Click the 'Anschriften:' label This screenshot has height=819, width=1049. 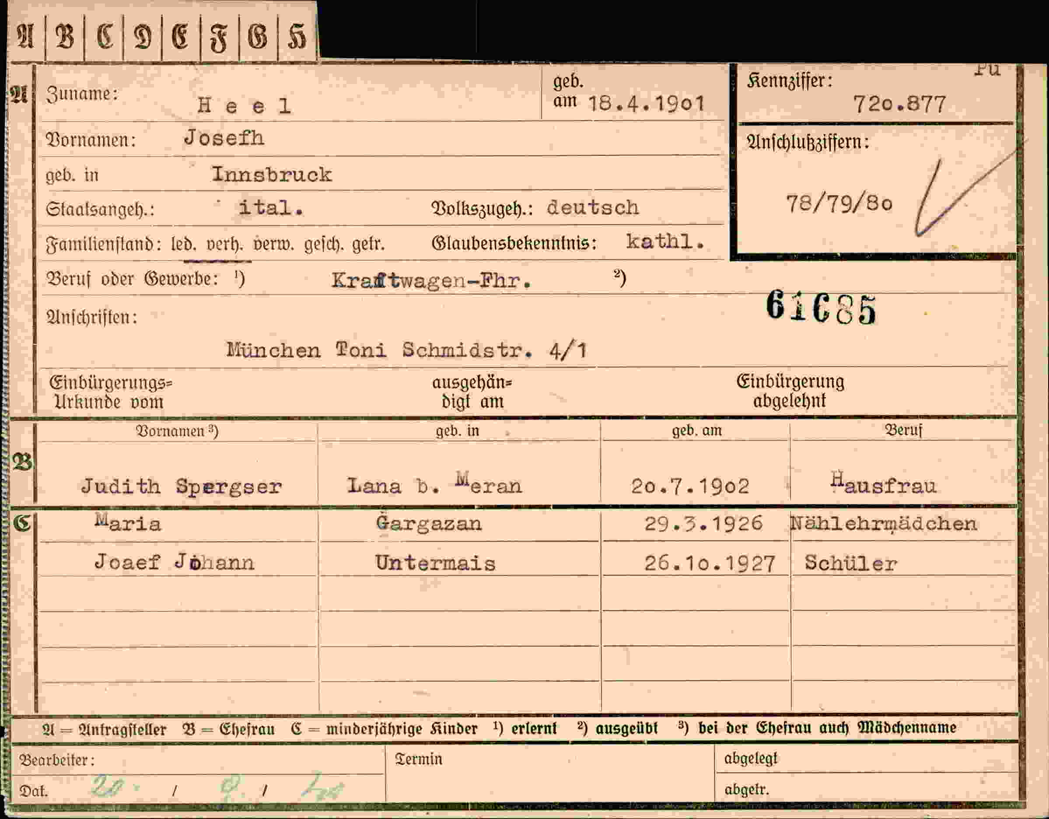[x=91, y=318]
